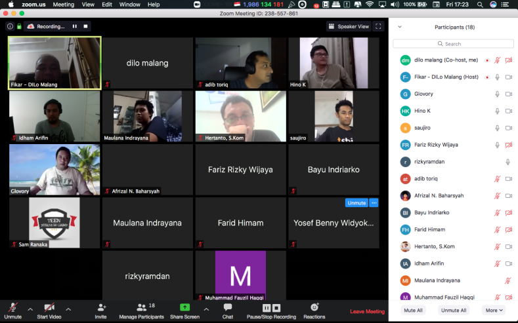The height and width of the screenshot is (323, 518).
Task: Open audio options arrow next to Unmute
Action: tap(30, 309)
